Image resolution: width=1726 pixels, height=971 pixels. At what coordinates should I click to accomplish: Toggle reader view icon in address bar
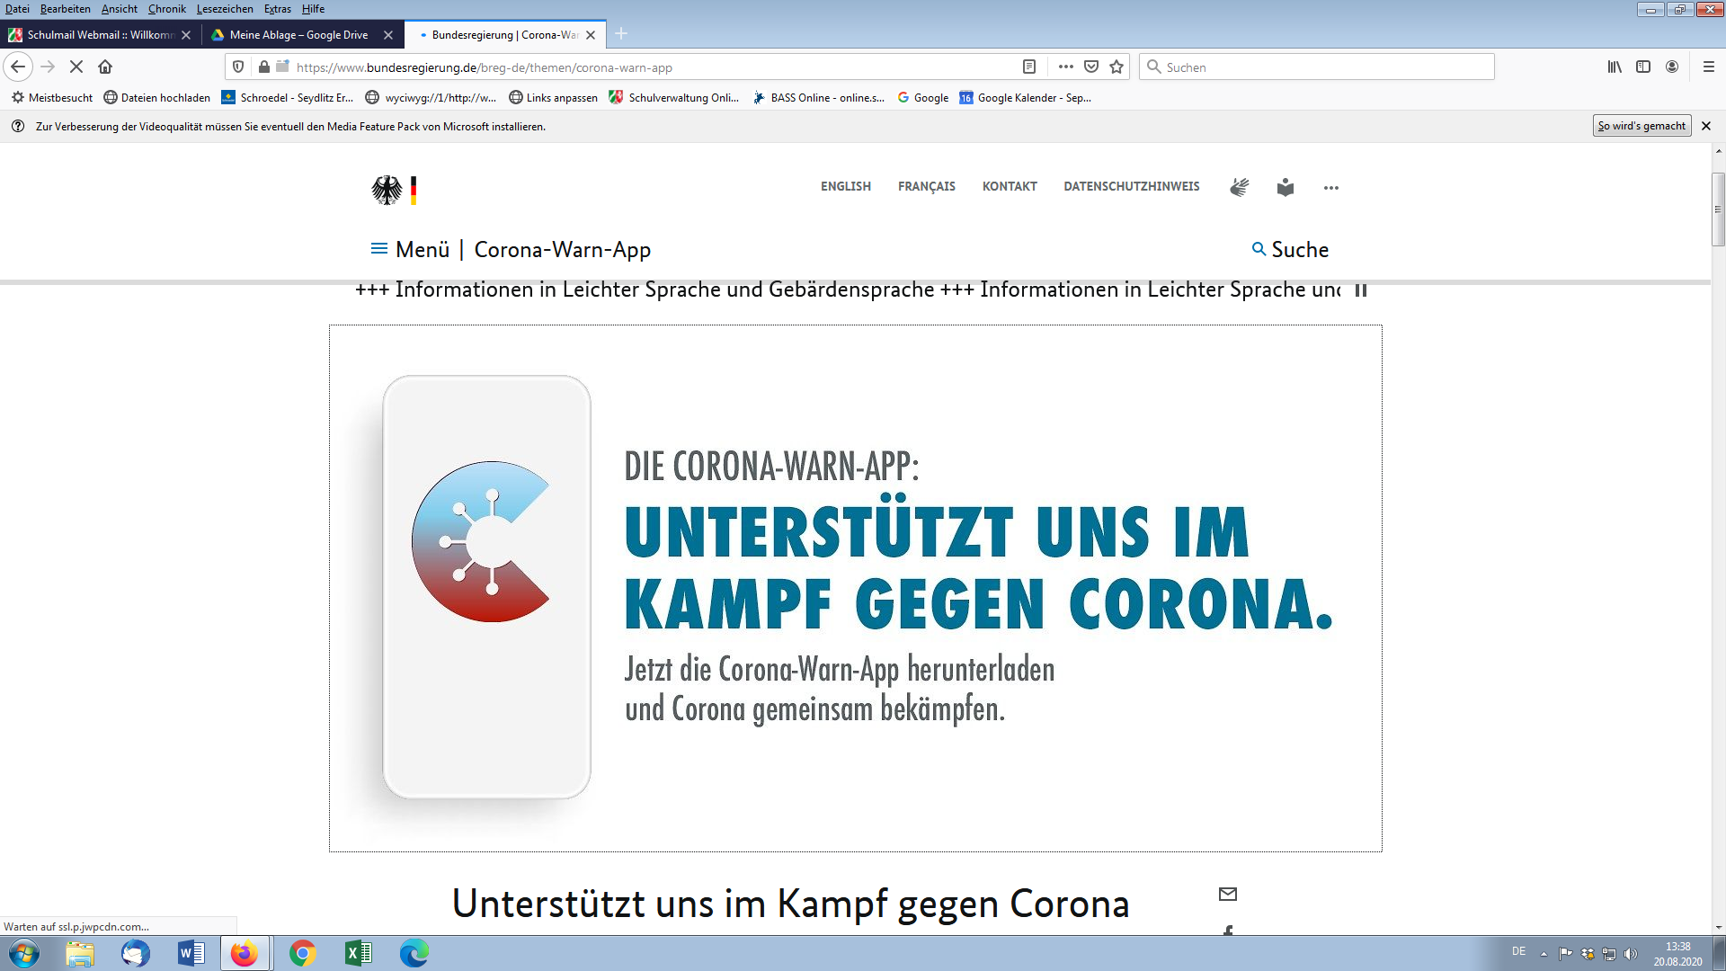click(1029, 67)
